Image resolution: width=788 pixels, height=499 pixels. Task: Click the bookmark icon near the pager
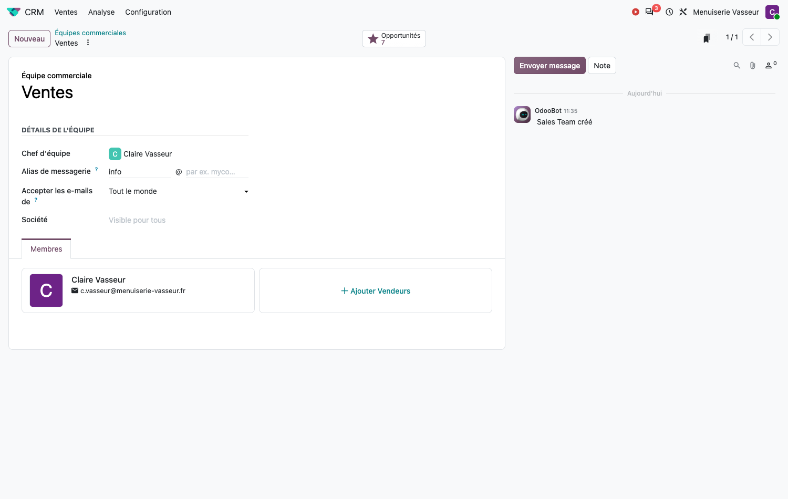click(x=707, y=38)
